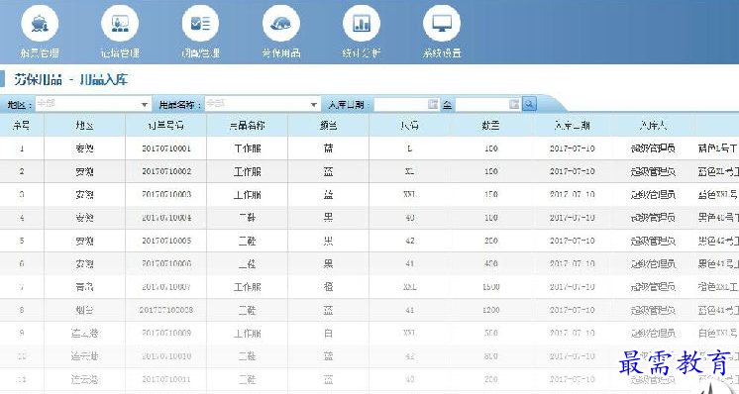
Task: Select order number 20170710002
Action: click(165, 171)
